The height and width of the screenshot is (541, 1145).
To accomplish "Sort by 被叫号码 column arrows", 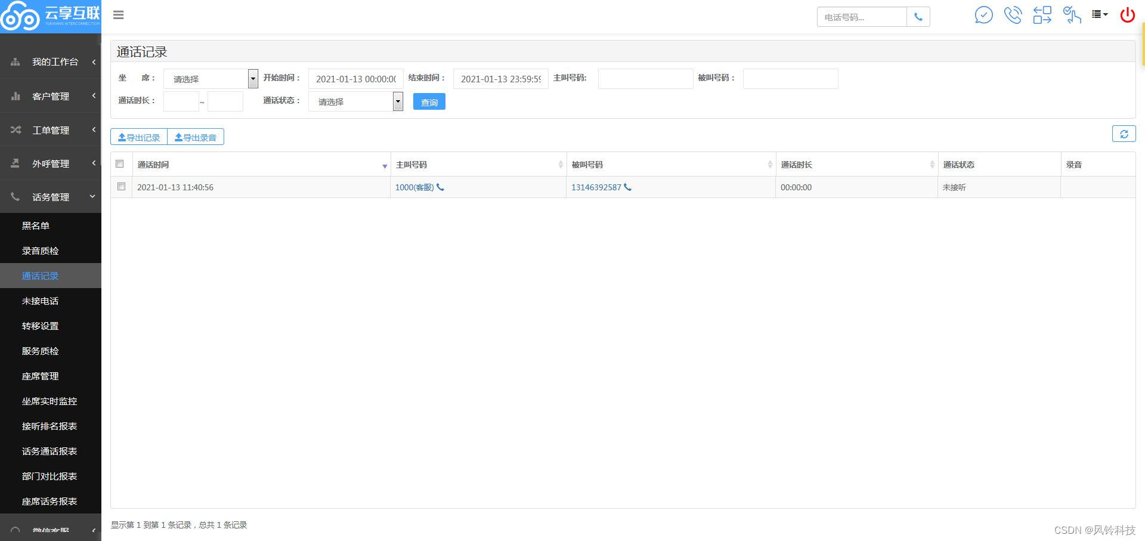I will pyautogui.click(x=770, y=165).
